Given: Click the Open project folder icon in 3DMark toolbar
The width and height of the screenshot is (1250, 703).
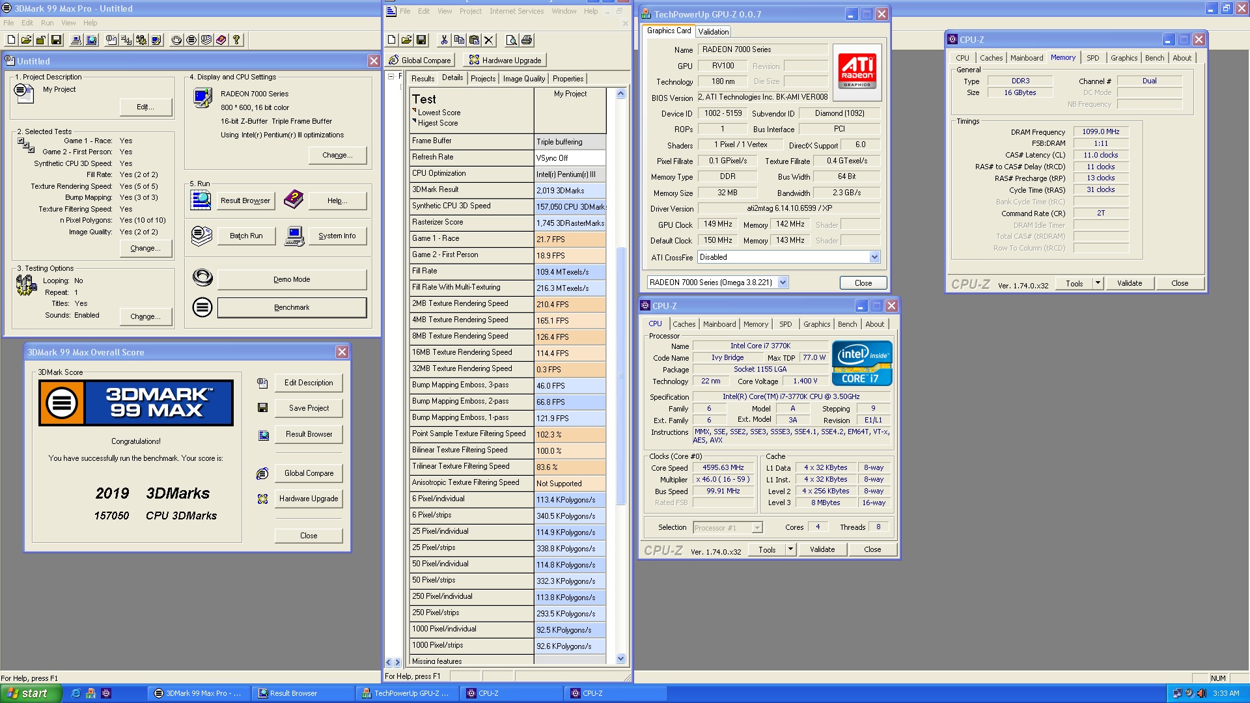Looking at the screenshot, I should [26, 40].
